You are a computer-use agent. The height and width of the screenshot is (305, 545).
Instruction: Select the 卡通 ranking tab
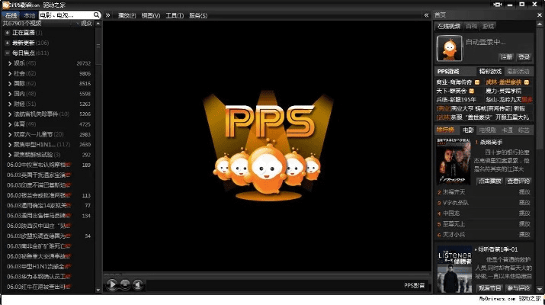(x=507, y=130)
